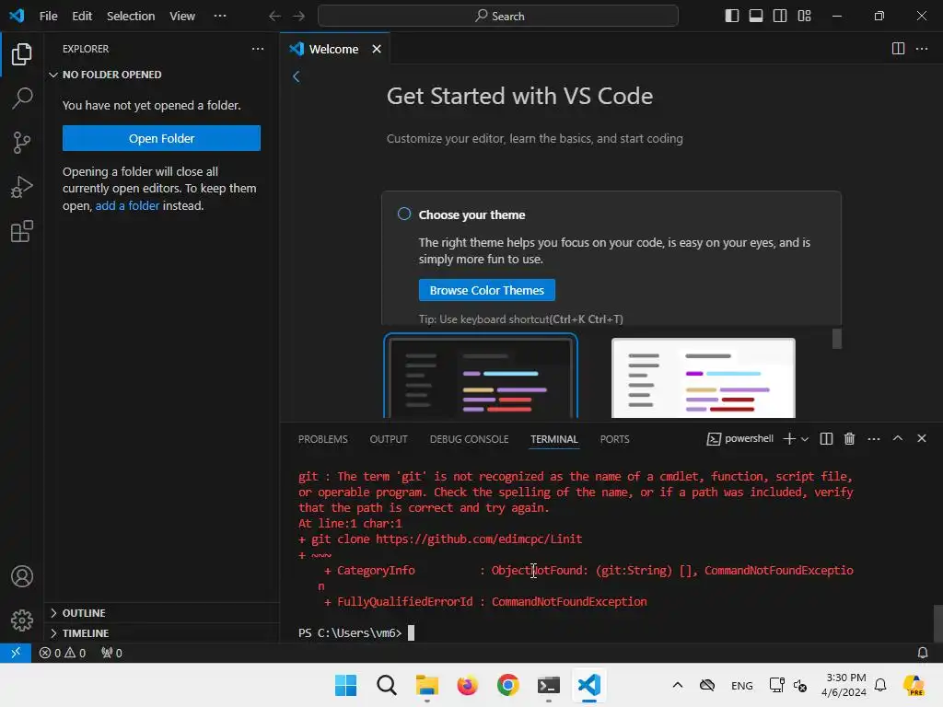Viewport: 943px width, 707px height.
Task: Toggle the secondary side bar layout icon
Action: coord(780,17)
